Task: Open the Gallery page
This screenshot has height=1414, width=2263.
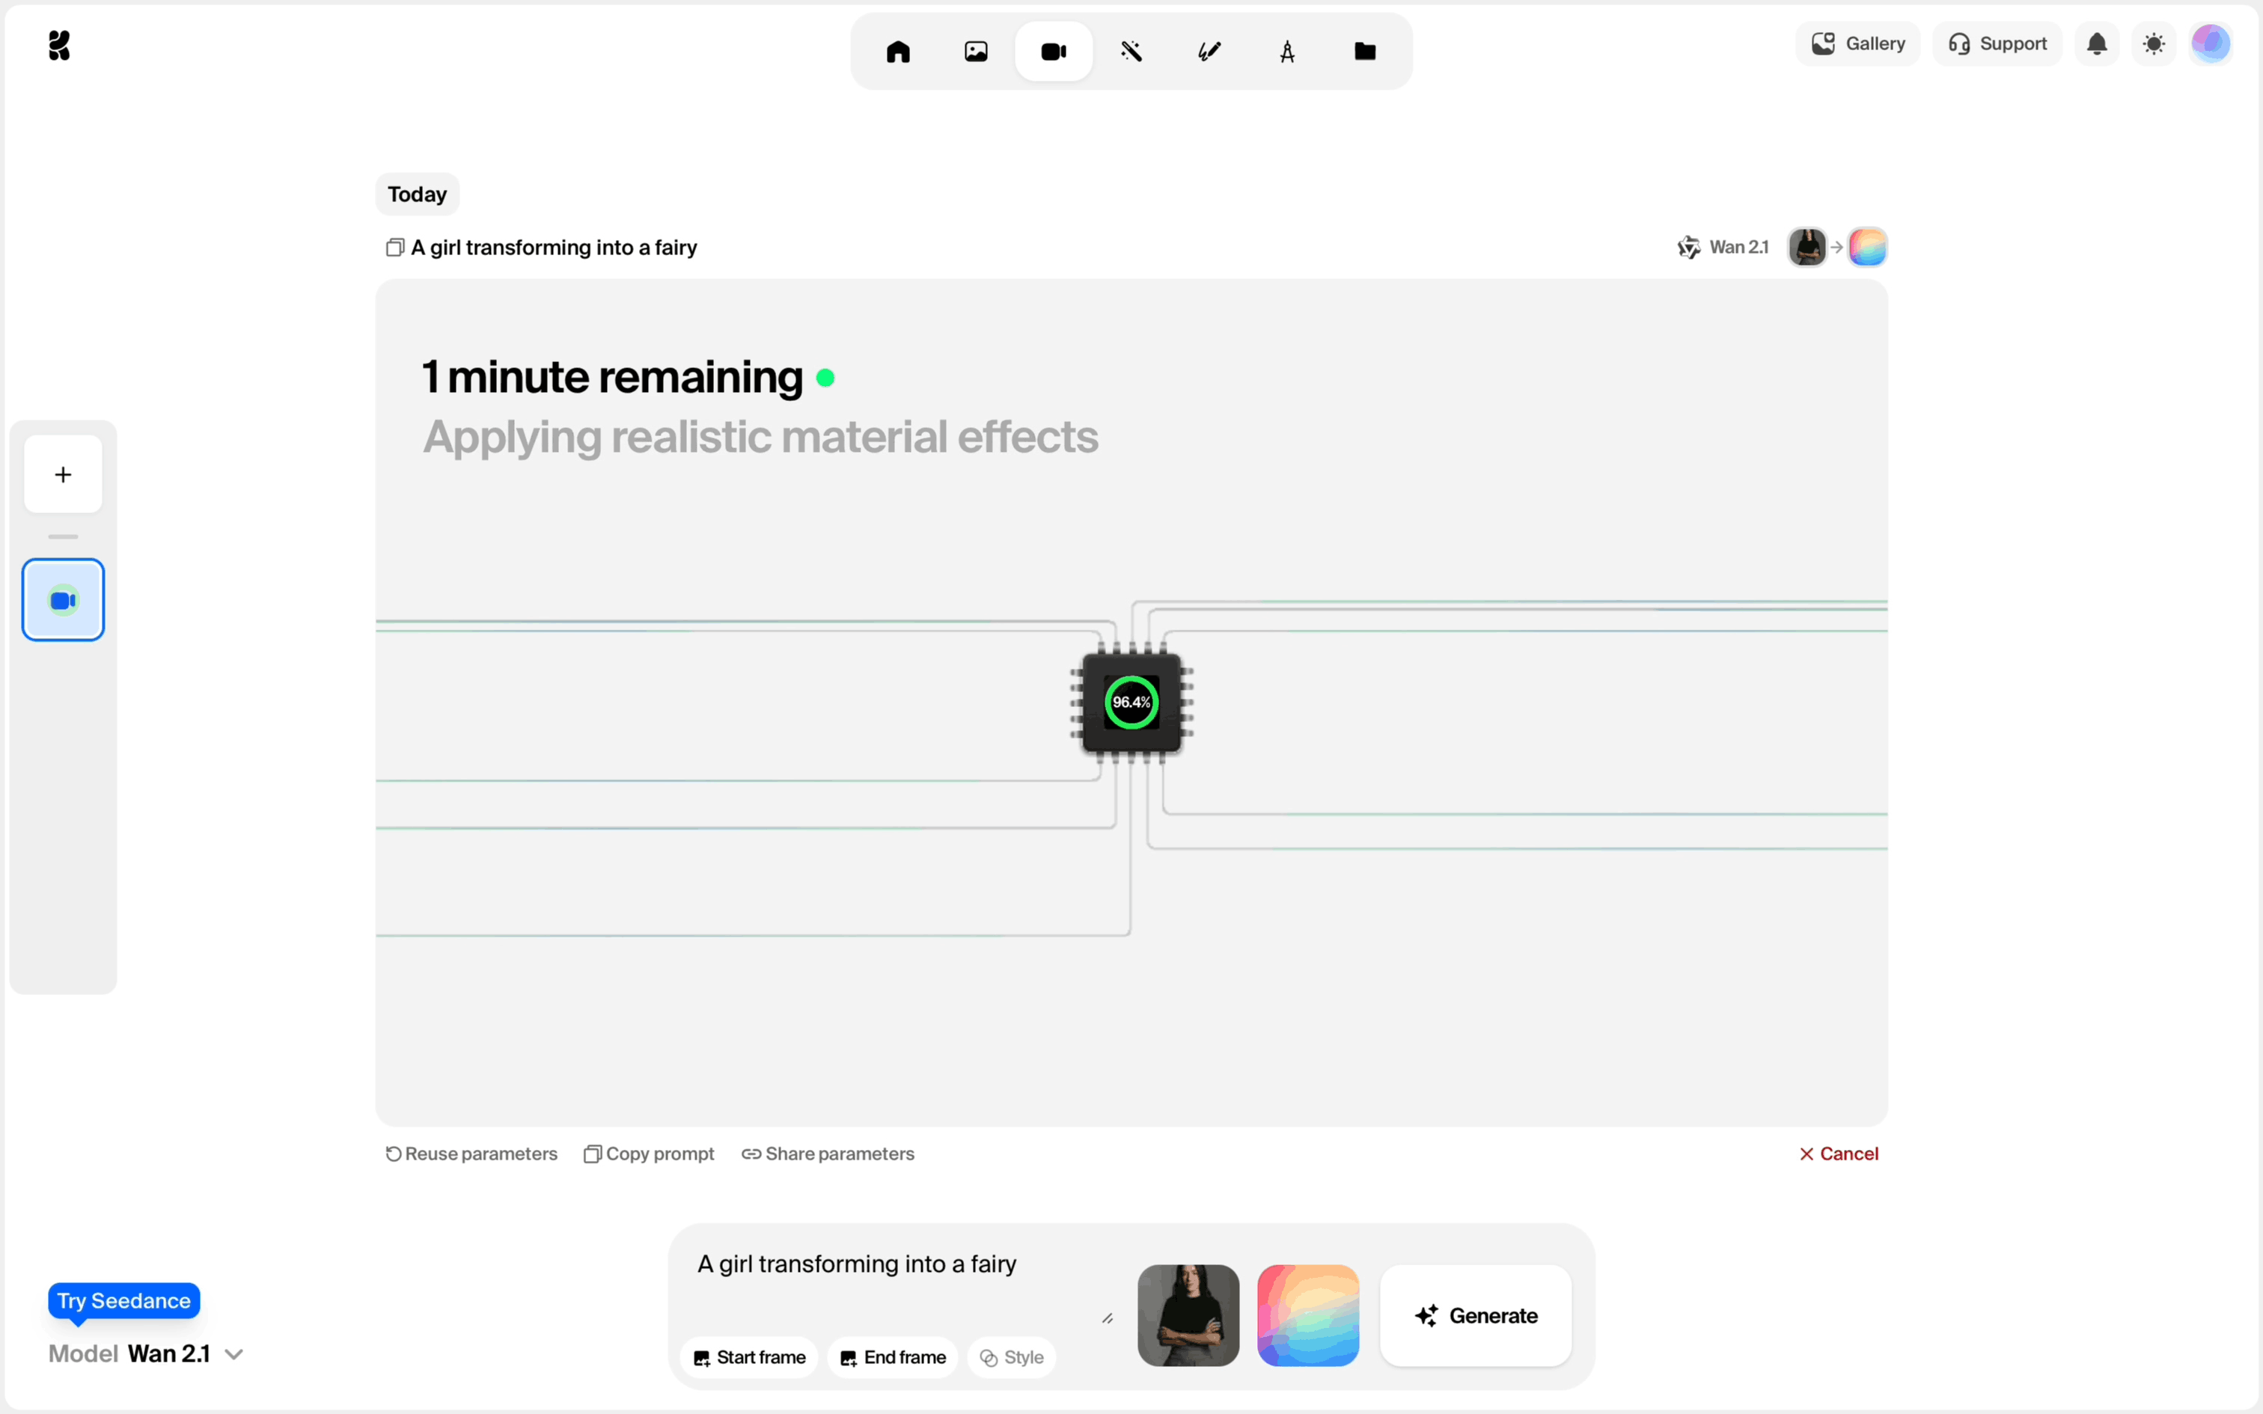Action: click(1857, 44)
